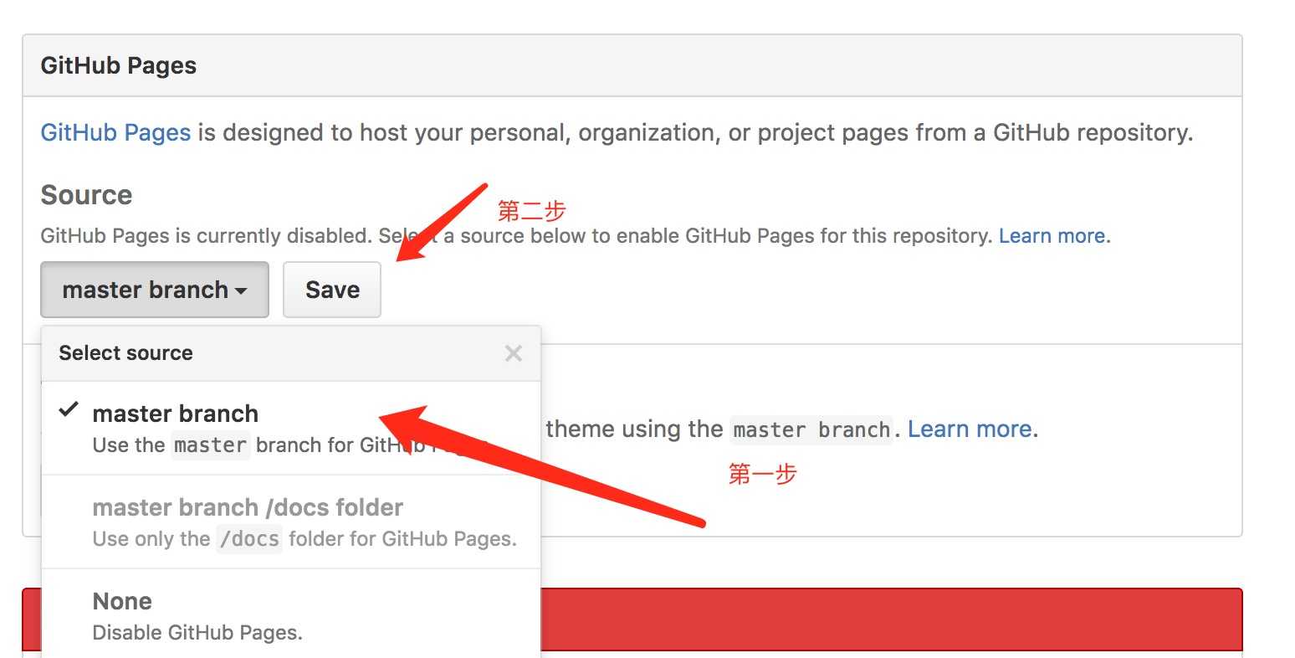1295x658 pixels.
Task: Click the red 第一步 annotation
Action: (x=762, y=475)
